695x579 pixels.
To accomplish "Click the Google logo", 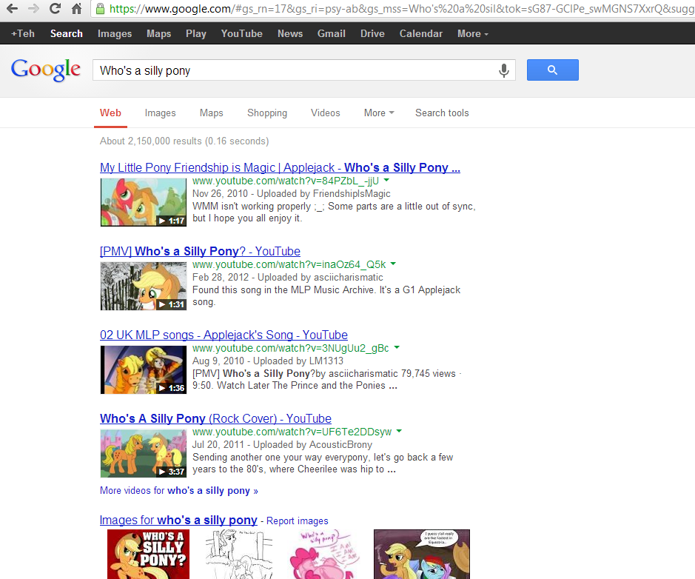I will (46, 70).
